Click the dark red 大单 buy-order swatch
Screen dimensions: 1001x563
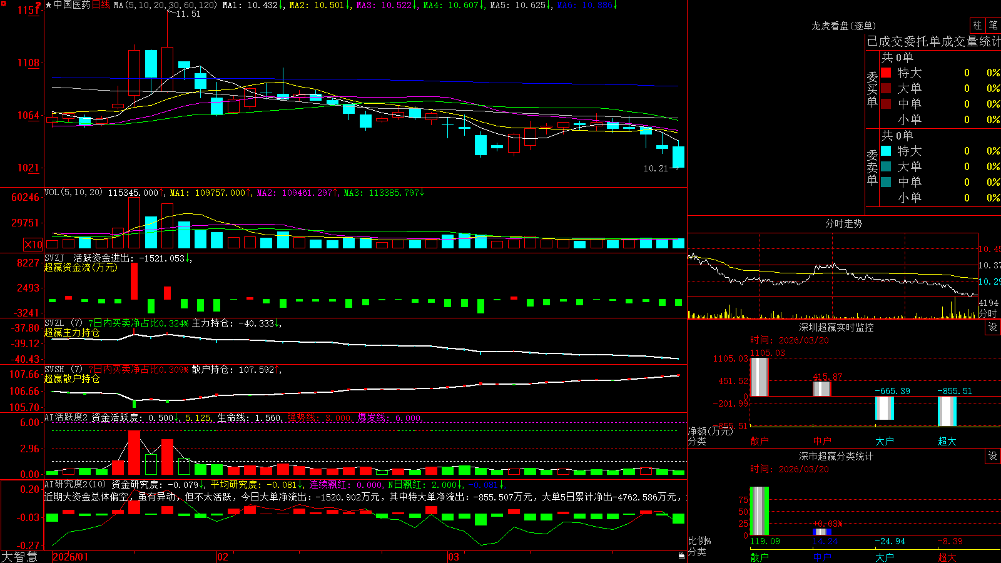click(x=886, y=88)
